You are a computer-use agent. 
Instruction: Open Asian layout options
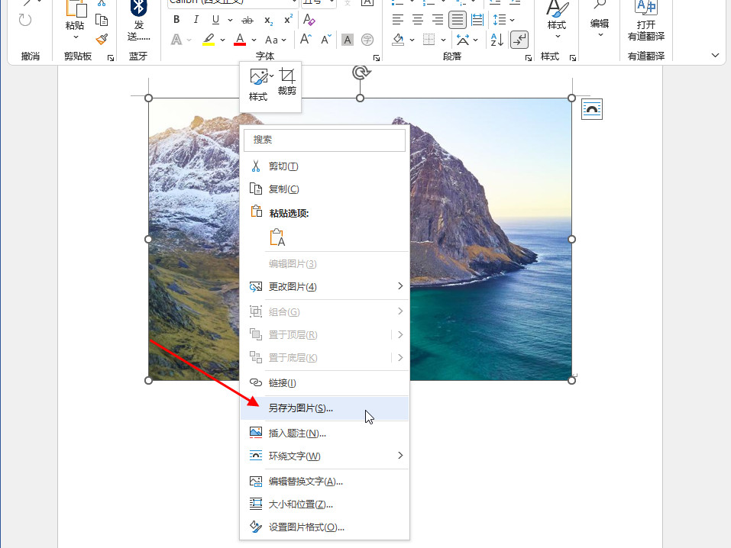click(x=467, y=40)
